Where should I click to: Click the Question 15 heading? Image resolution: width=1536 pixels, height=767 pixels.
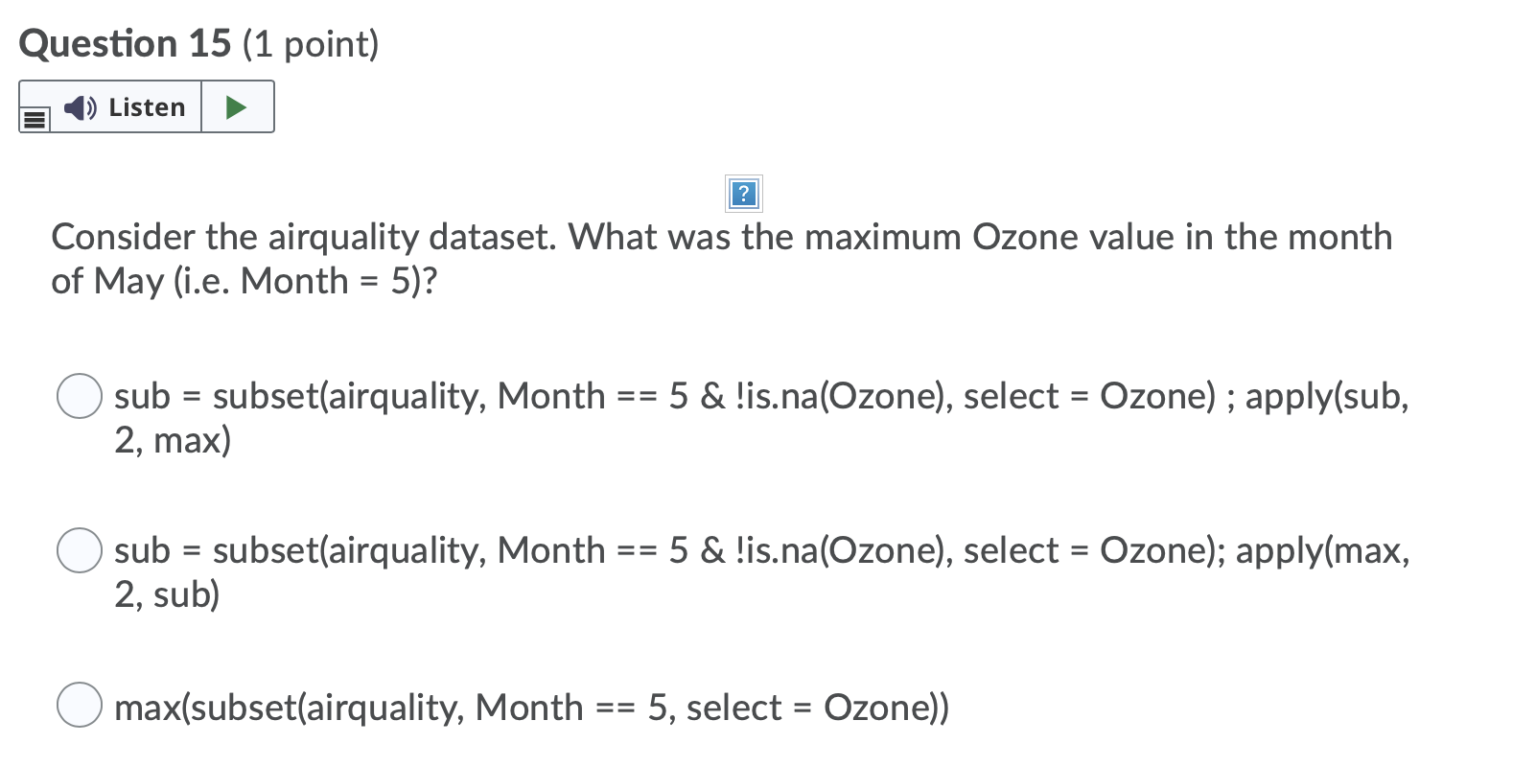pyautogui.click(x=125, y=44)
